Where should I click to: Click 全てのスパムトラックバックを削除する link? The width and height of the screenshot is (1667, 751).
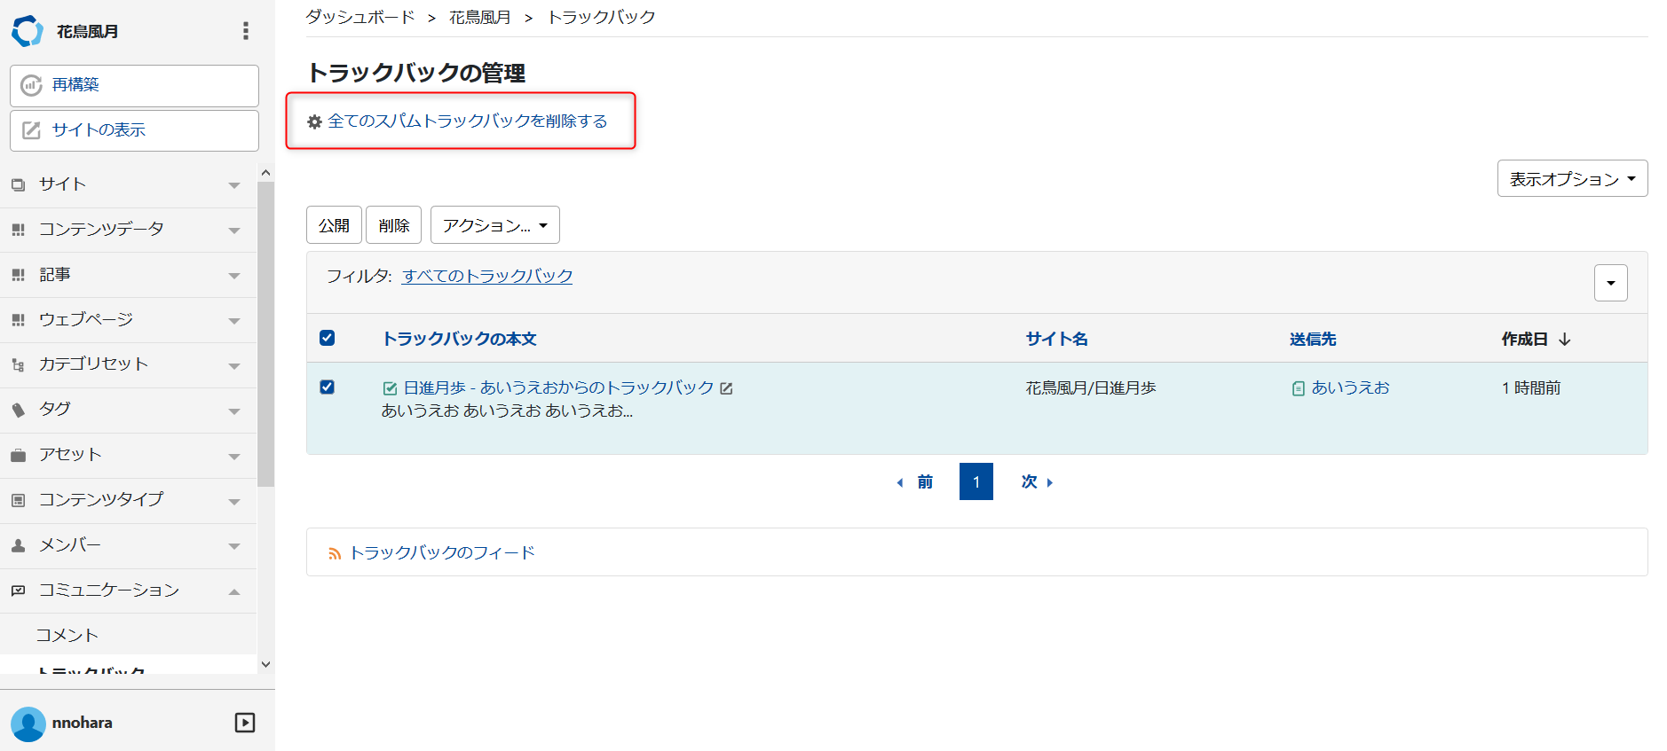point(468,121)
